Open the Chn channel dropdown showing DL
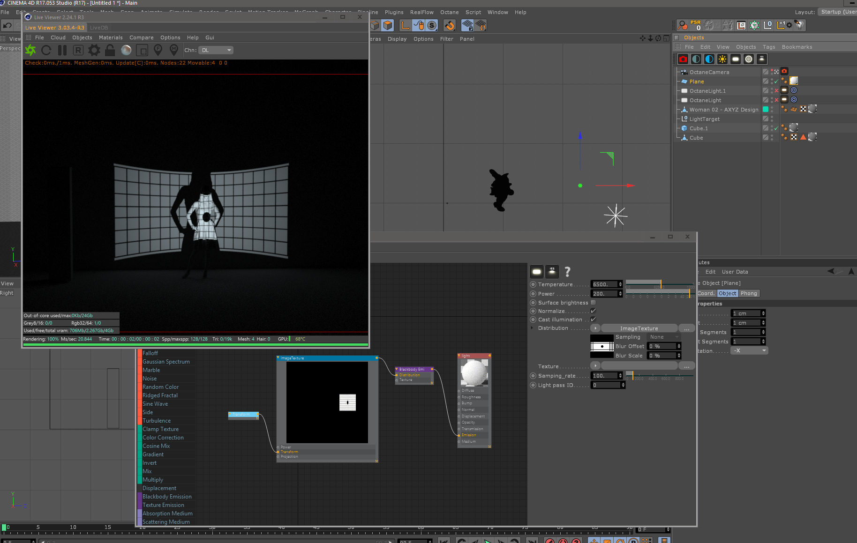The height and width of the screenshot is (543, 857). [216, 50]
